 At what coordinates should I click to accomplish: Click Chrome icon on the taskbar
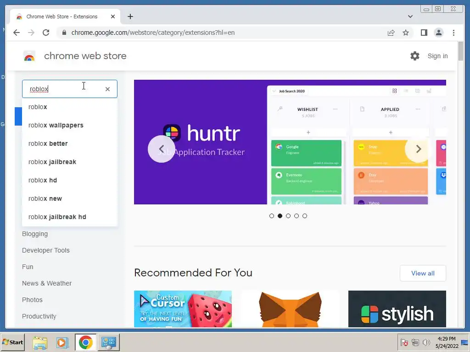coord(86,342)
